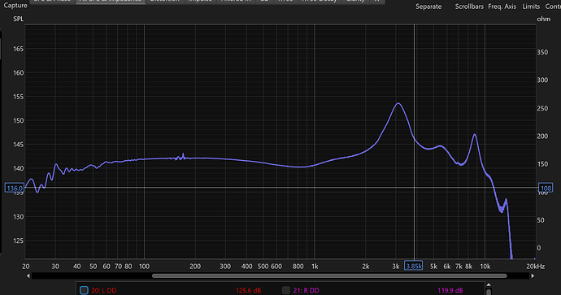Screen dimensions: 561x295
Task: Toggle the Scrollbars option
Action: click(x=469, y=7)
